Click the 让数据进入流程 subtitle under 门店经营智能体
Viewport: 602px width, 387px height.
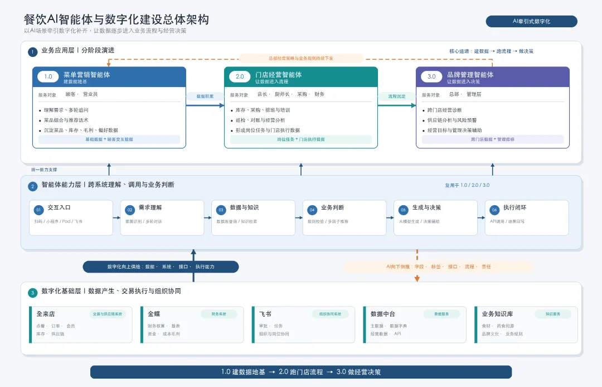coord(272,82)
